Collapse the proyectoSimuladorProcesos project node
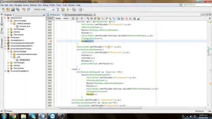This screenshot has height=119, width=212. (x=5, y=49)
